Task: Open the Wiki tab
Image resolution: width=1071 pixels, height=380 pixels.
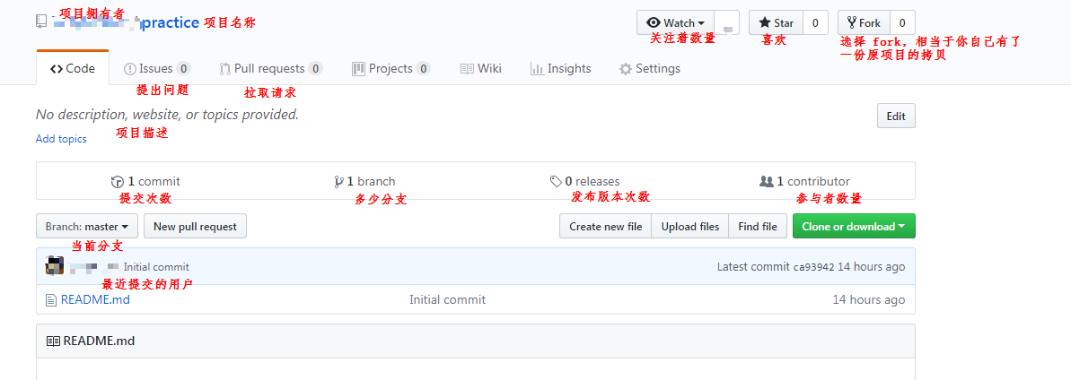Action: tap(481, 68)
